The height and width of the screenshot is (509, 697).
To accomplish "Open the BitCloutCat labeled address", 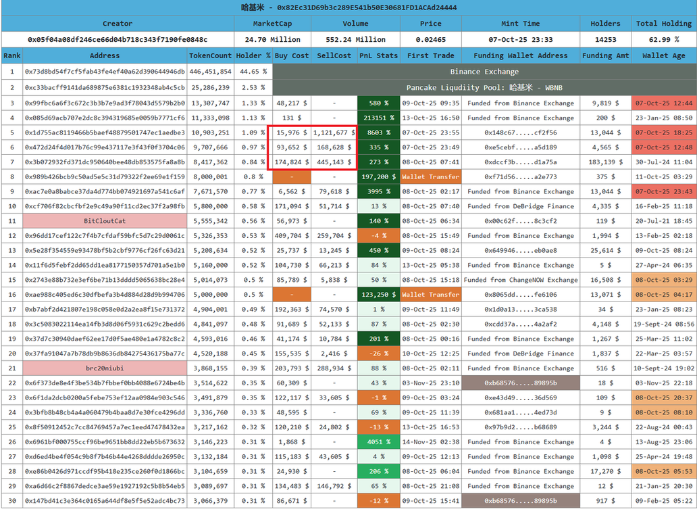I will coord(105,221).
